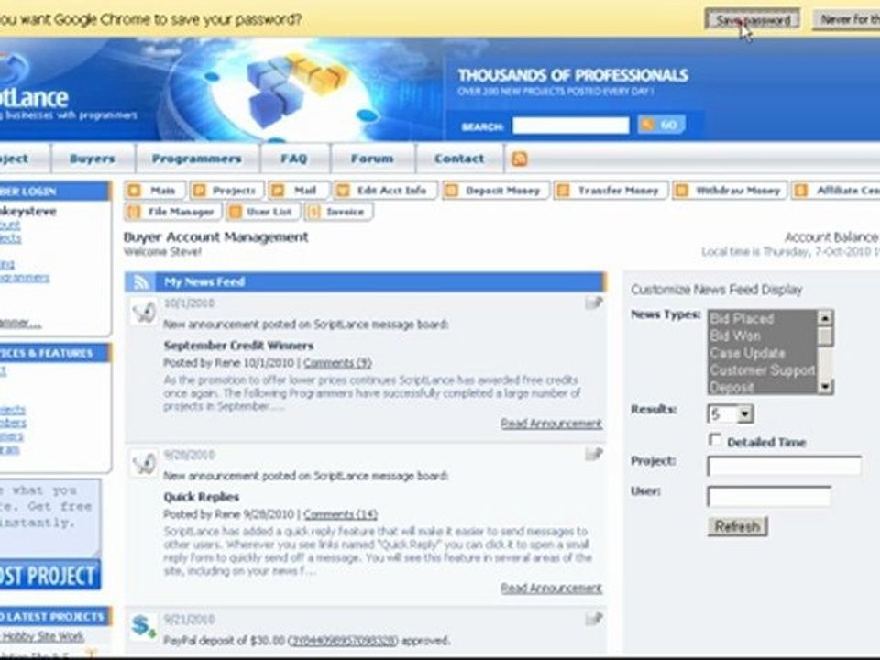Viewport: 880px width, 660px height.
Task: Click the Projects tab's orange icon
Action: pos(199,191)
